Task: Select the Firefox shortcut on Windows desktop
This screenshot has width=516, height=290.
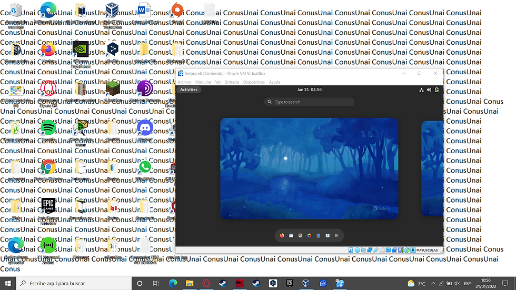Action: (48, 52)
